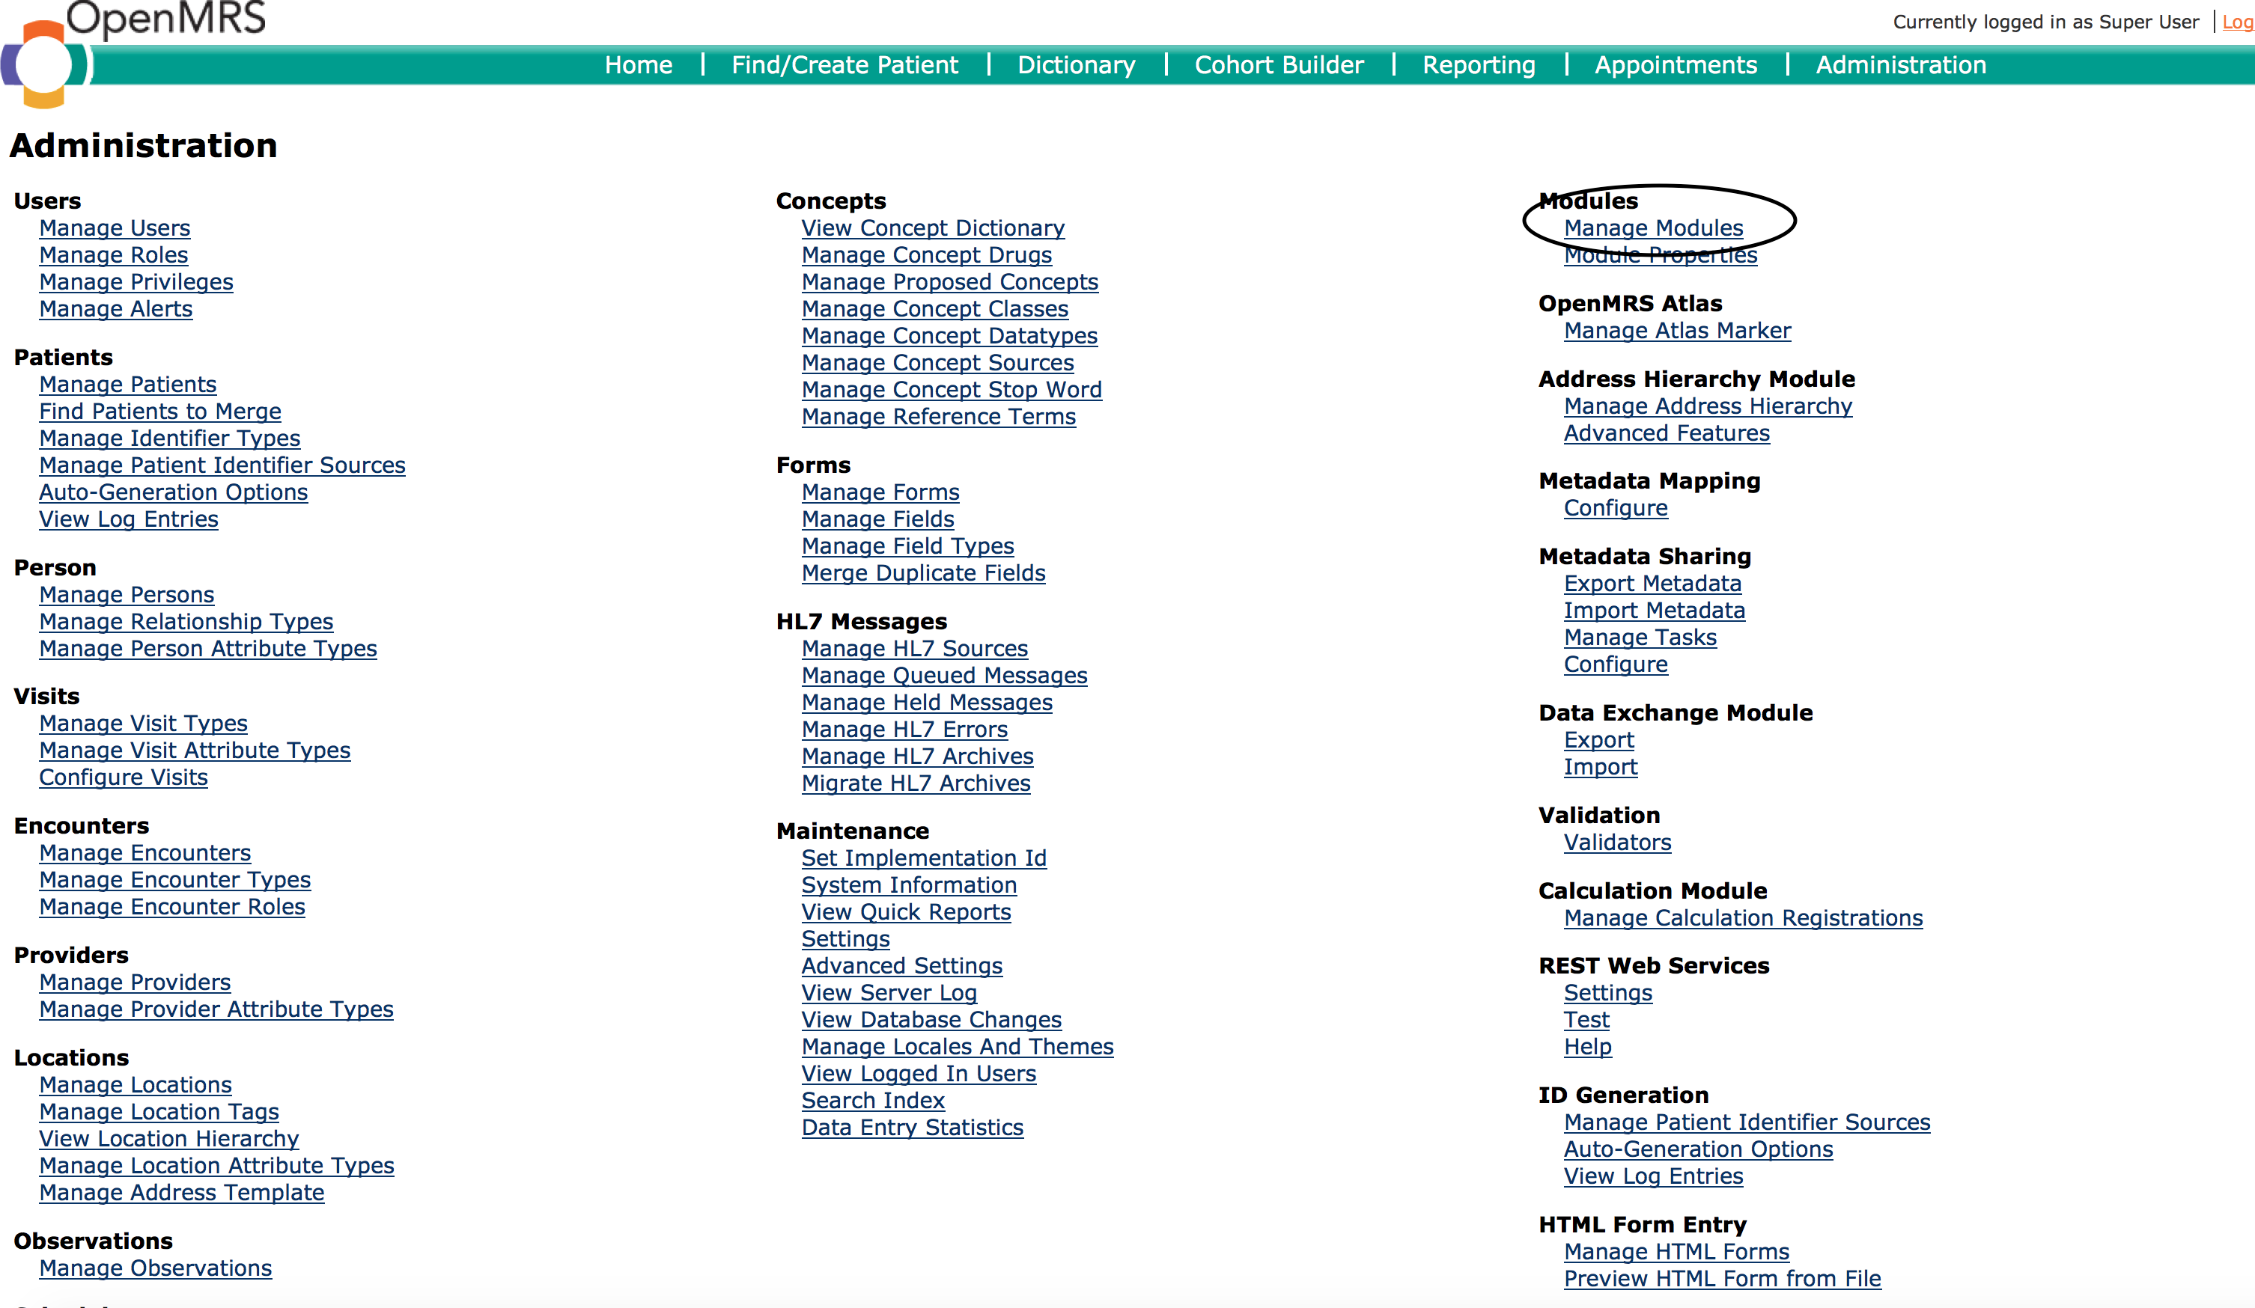Click View Location Hierarchy
Screen dimensions: 2255x1308
tap(169, 1139)
